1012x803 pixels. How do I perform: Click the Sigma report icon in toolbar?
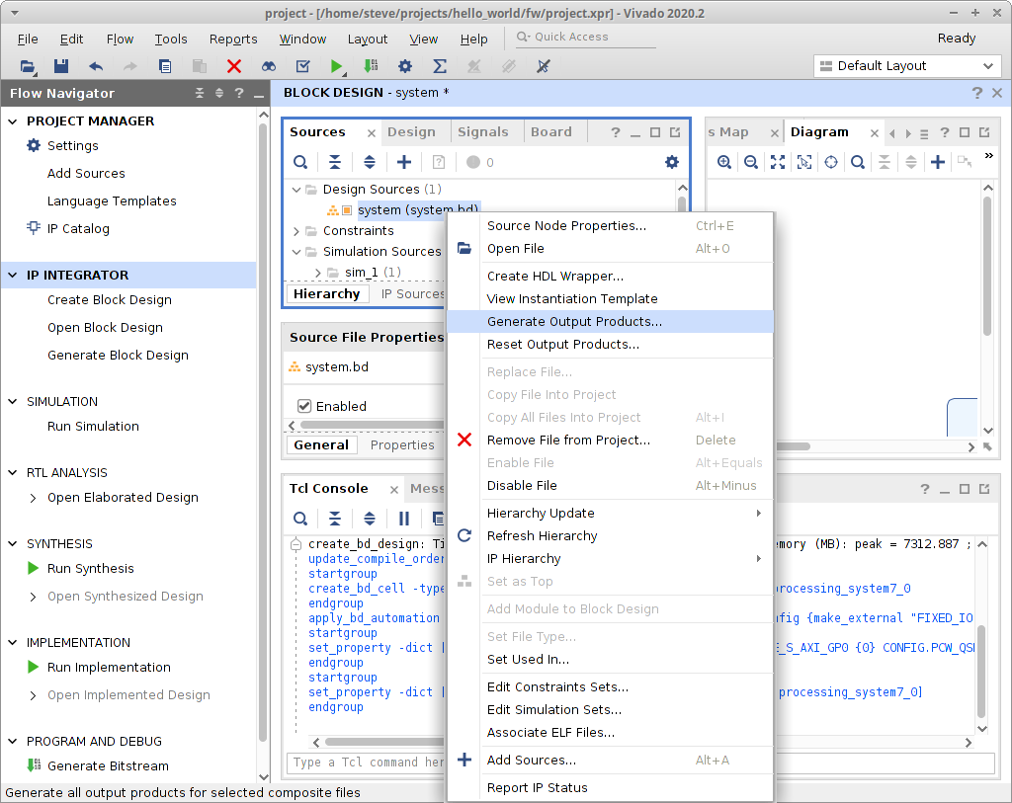point(440,66)
